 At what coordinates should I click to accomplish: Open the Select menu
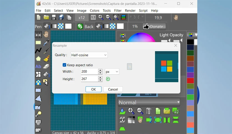point(58,11)
